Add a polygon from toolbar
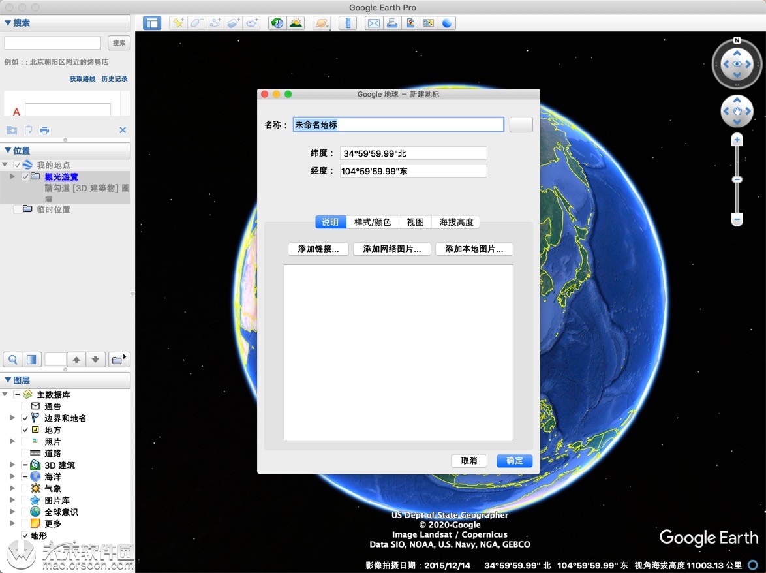This screenshot has height=573, width=766. 196,23
